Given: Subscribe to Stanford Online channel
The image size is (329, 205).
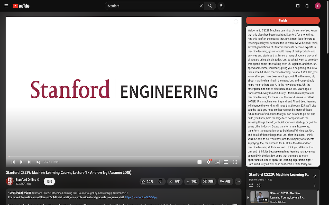Looking at the screenshot, I should [x=49, y=181].
